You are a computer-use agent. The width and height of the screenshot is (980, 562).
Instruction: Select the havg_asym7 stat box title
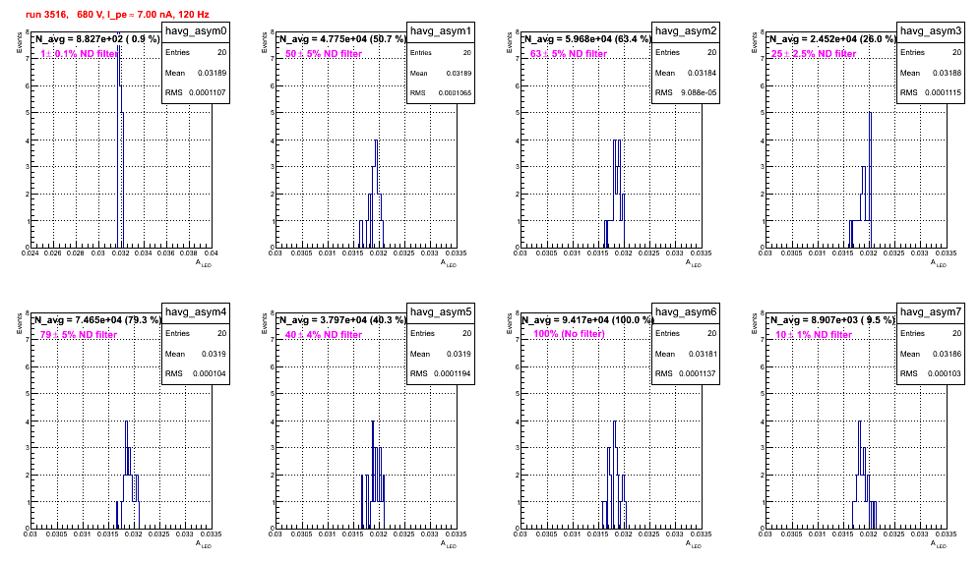931,311
